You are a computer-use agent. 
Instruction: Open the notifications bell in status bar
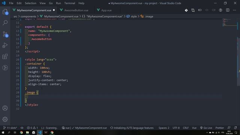(x=235, y=127)
